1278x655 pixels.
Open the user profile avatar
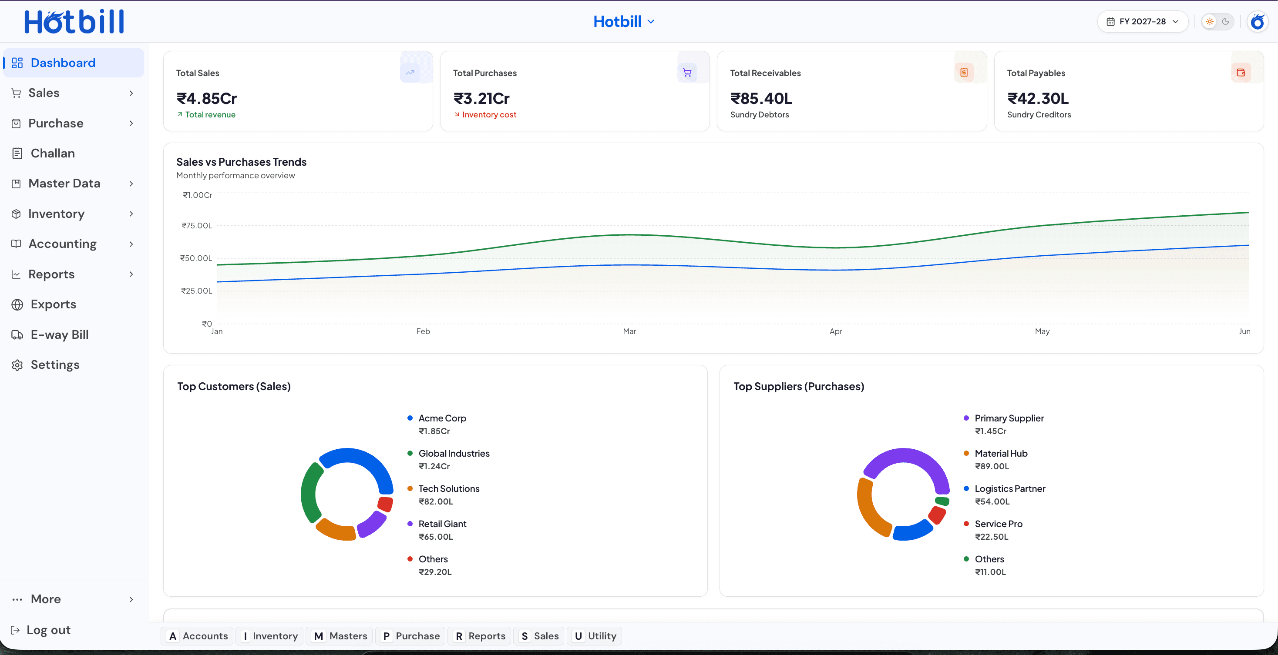1258,22
